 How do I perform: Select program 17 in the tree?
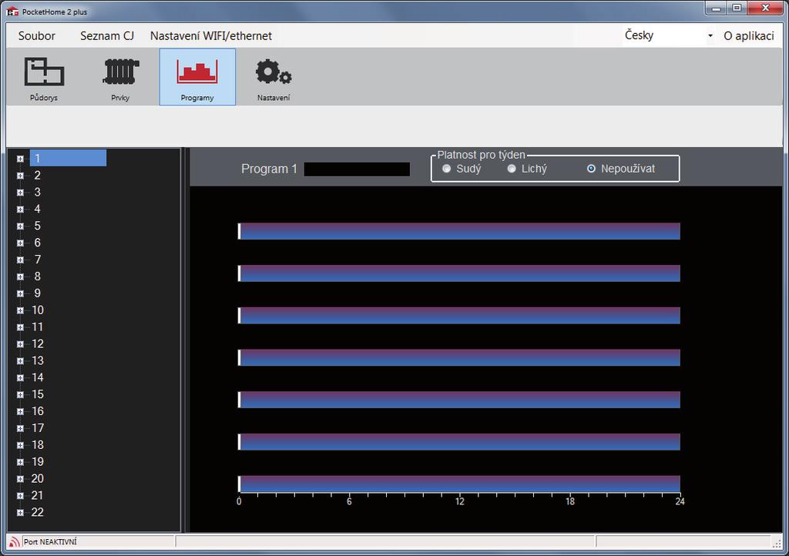click(x=38, y=428)
